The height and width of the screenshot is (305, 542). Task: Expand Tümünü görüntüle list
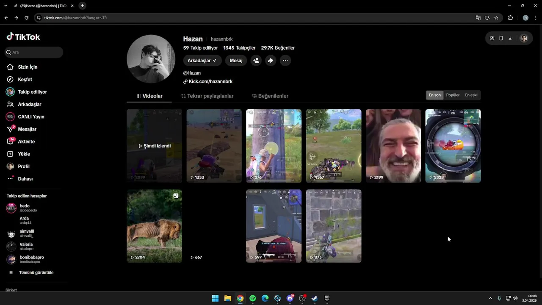[x=31, y=272]
